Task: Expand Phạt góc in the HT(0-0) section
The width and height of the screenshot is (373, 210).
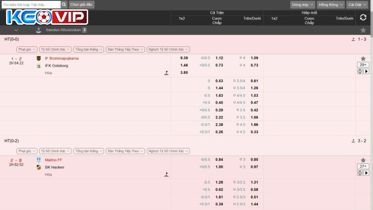Action: pos(27,49)
